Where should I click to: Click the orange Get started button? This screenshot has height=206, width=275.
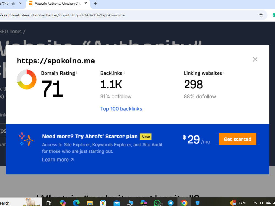[x=238, y=139]
